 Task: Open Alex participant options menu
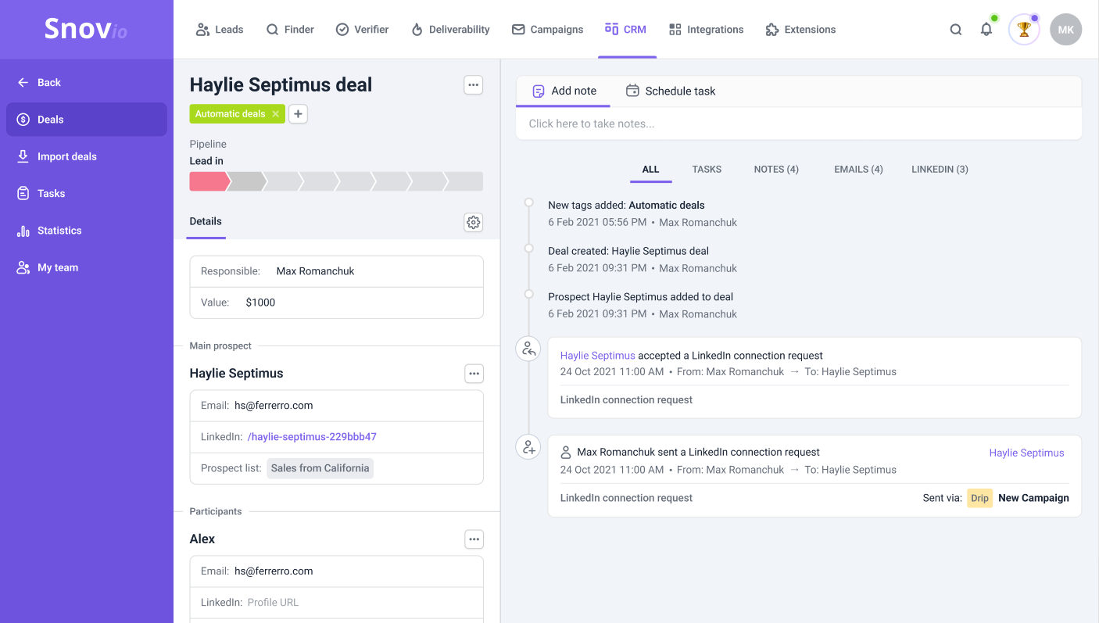coord(474,539)
